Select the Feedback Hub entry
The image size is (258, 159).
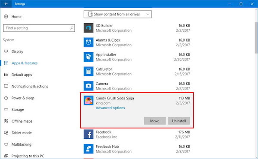click(x=137, y=149)
